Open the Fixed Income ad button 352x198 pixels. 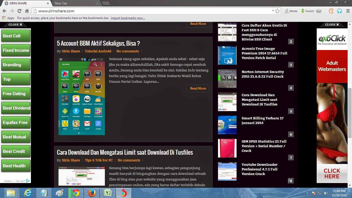[16, 50]
